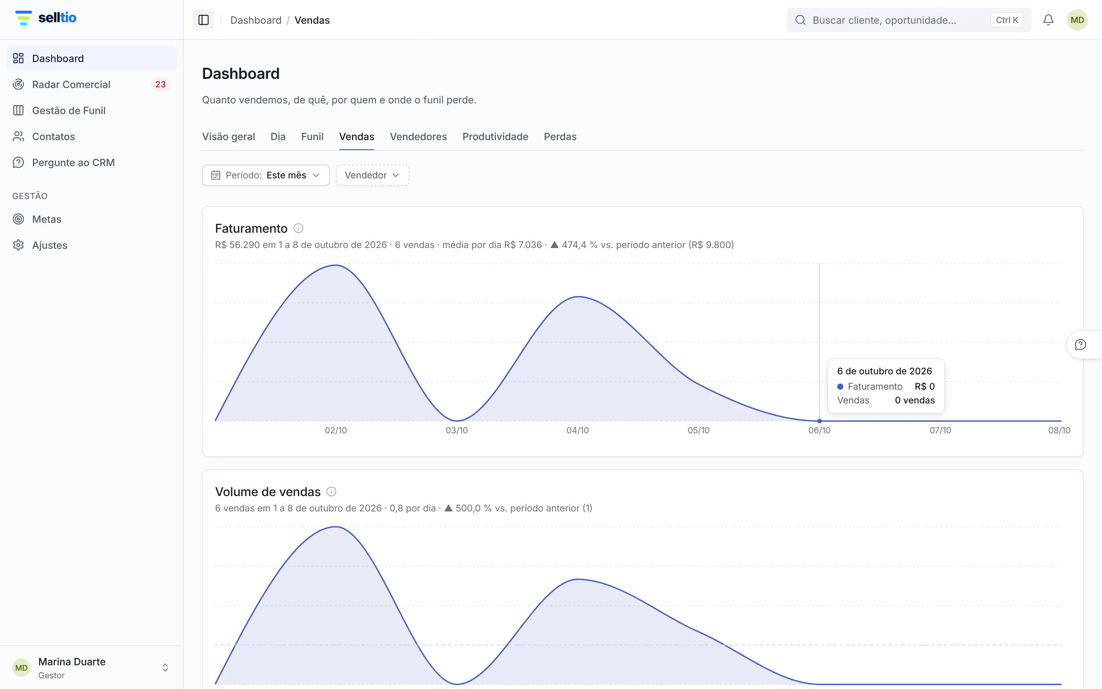Click the Dashboard breadcrumb link
This screenshot has width=1102, height=689.
tap(256, 20)
